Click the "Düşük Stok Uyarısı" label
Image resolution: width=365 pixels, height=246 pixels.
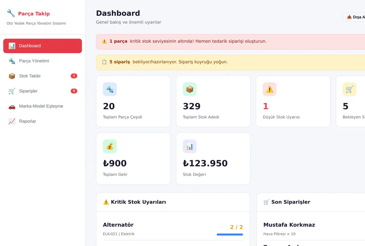[281, 117]
